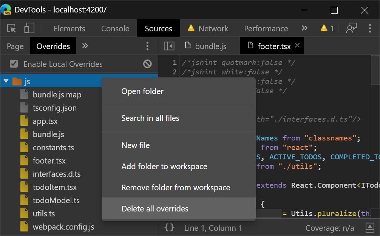The width and height of the screenshot is (380, 236).
Task: Open webpack.config.js in file tree
Action: pyautogui.click(x=63, y=227)
